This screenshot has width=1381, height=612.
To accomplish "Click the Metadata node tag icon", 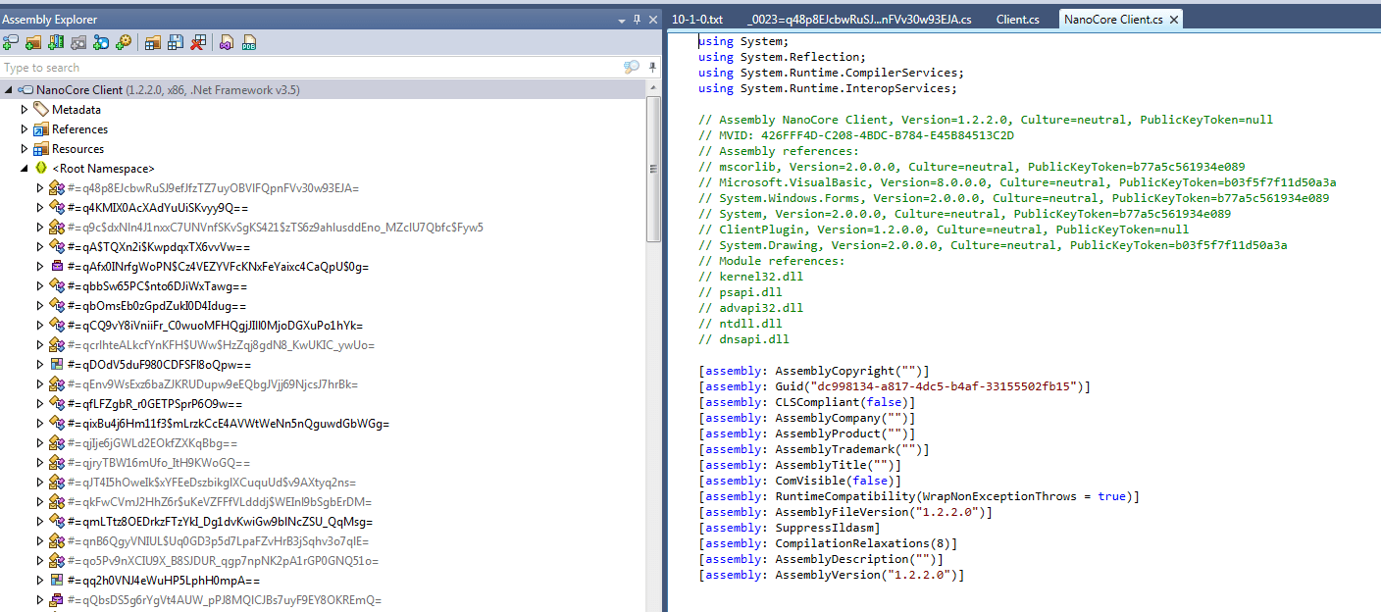I will [x=41, y=109].
